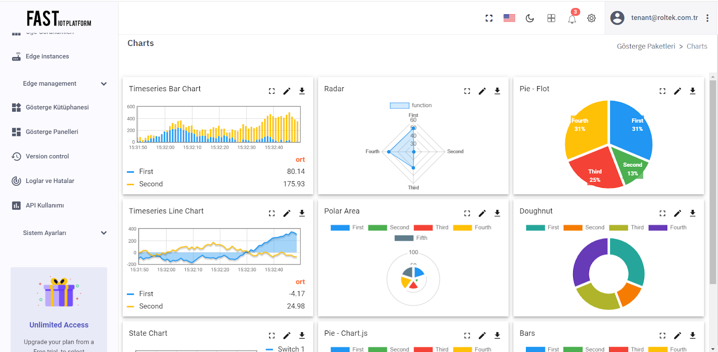The width and height of the screenshot is (718, 352).
Task: Toggle Polar Area Third legend item
Action: (431, 228)
